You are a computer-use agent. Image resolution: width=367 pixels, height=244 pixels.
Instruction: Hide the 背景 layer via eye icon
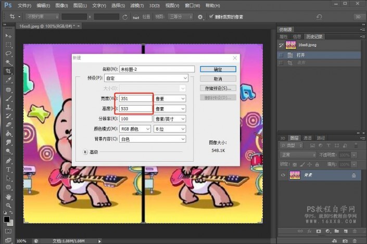coord(283,175)
